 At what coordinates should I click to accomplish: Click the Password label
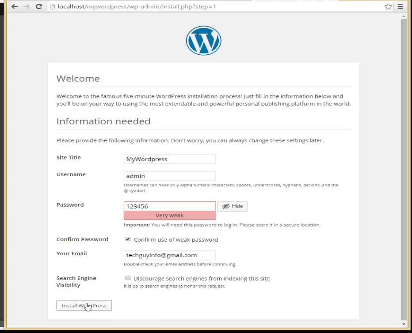click(x=70, y=204)
